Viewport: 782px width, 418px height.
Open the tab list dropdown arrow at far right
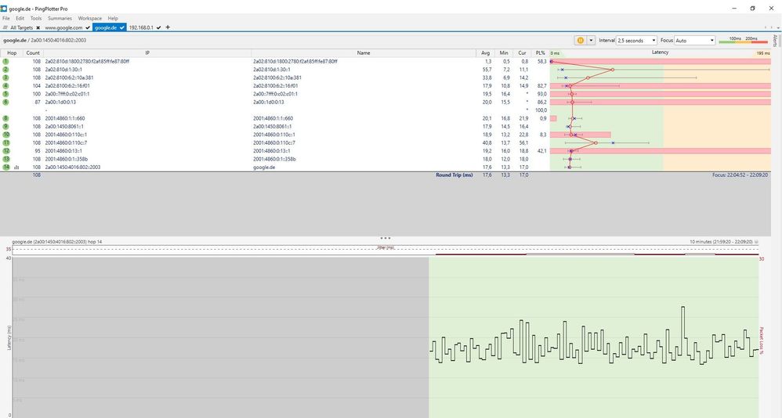pos(777,27)
